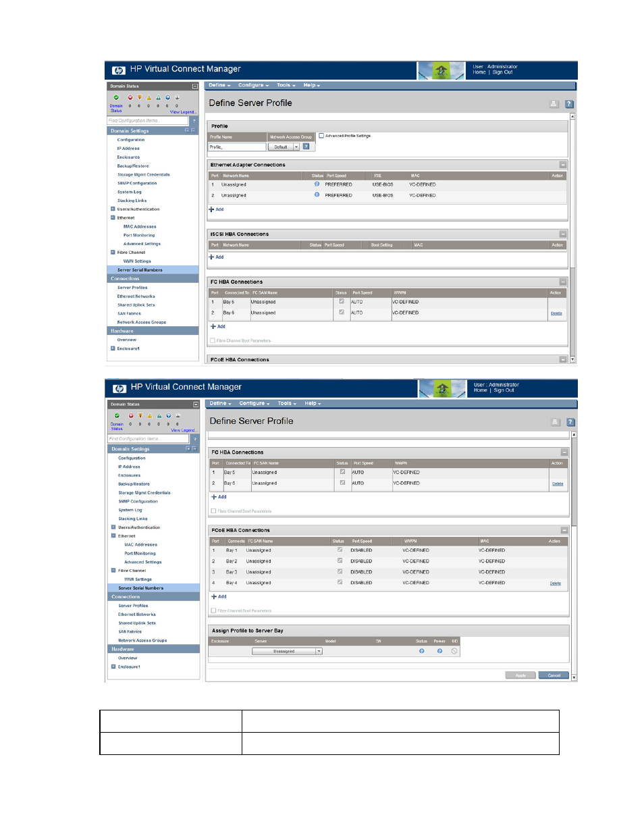
Task: Enable Advanced Profile Settings checkbox
Action: click(321, 136)
